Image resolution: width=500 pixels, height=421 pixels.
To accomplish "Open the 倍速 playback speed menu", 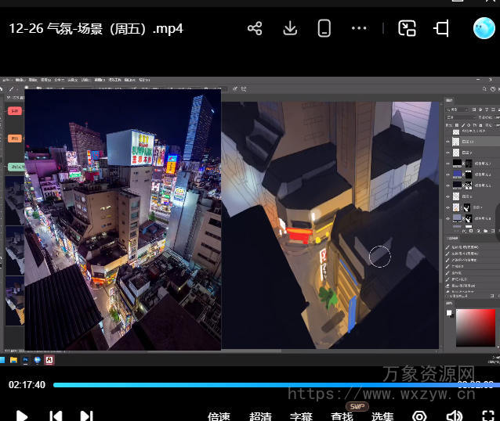I will click(x=219, y=416).
